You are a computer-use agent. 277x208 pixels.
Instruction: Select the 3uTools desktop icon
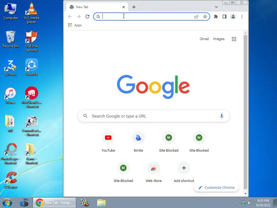coord(11,67)
